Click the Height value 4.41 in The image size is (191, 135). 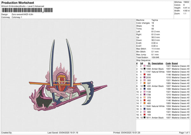click(186, 8)
